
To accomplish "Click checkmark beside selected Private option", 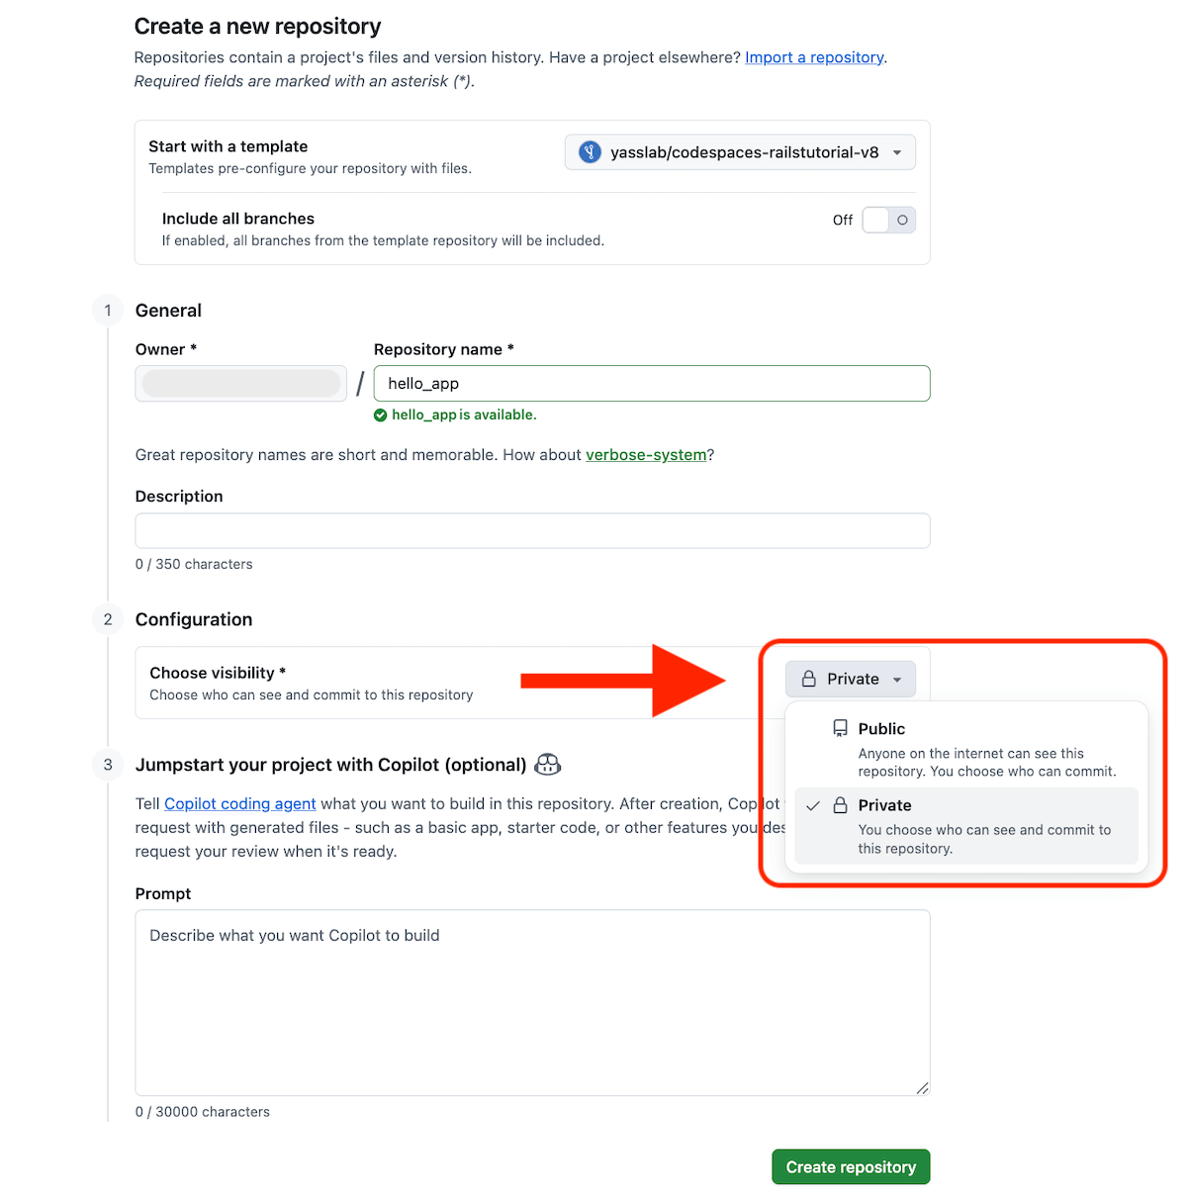I will (812, 805).
